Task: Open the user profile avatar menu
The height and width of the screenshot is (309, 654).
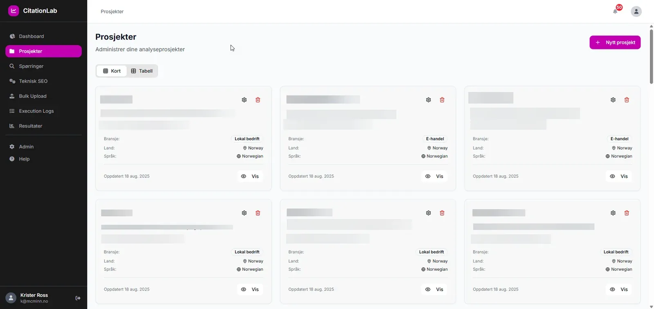Action: pyautogui.click(x=636, y=11)
